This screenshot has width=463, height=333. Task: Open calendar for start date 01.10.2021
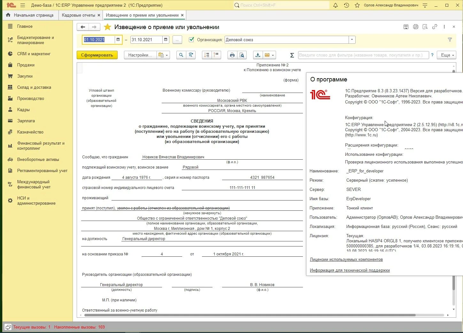[118, 40]
